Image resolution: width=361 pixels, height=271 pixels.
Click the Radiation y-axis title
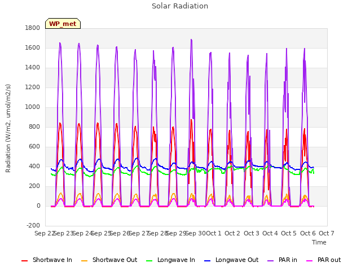click(x=8, y=128)
